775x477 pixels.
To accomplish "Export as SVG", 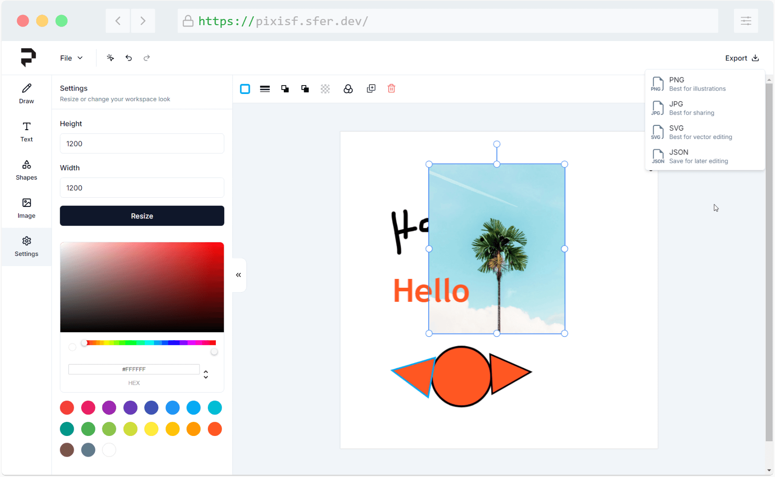I will coord(705,132).
